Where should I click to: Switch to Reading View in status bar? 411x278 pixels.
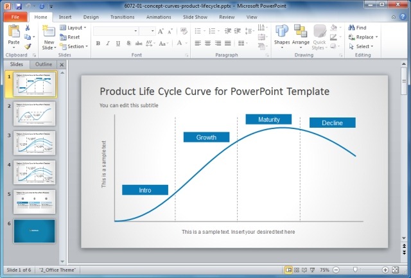(304, 270)
